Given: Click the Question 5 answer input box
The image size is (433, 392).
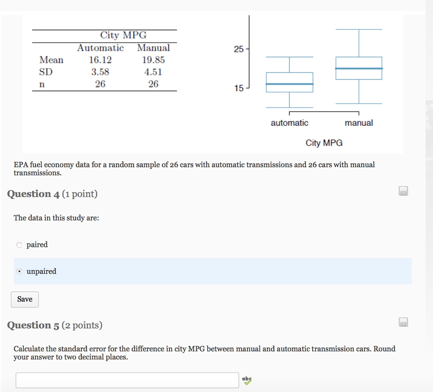Looking at the screenshot, I should pos(127,380).
